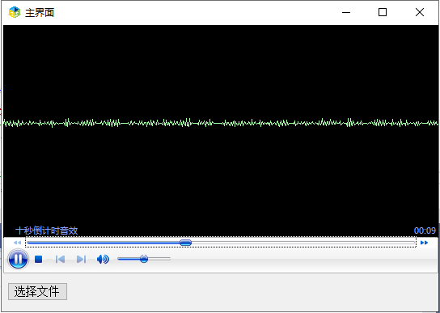Viewport: 440px width, 313px height.
Task: Click the seek bar position thumb
Action: coord(185,243)
